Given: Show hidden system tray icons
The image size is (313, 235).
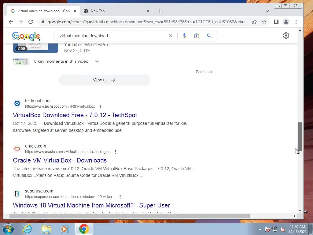Looking at the screenshot, I should coord(260,229).
